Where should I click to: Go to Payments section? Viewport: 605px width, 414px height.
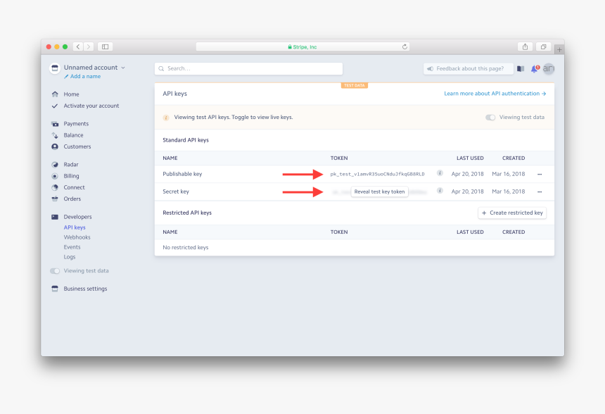click(76, 124)
